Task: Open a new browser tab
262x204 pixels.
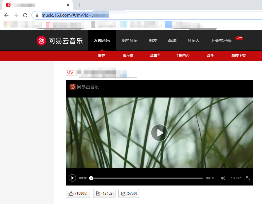Action: (x=79, y=5)
